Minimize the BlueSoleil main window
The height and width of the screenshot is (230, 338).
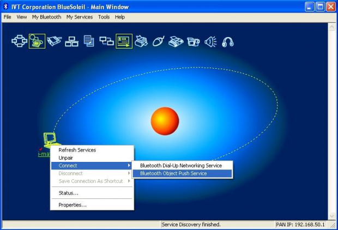[x=310, y=7]
